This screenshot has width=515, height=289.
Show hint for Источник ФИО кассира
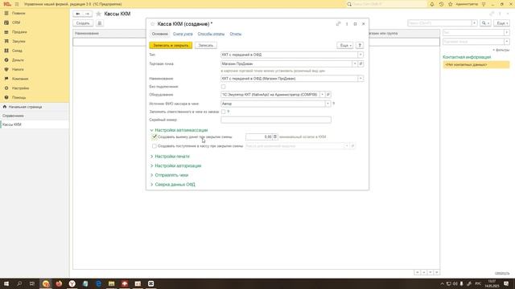tap(334, 104)
